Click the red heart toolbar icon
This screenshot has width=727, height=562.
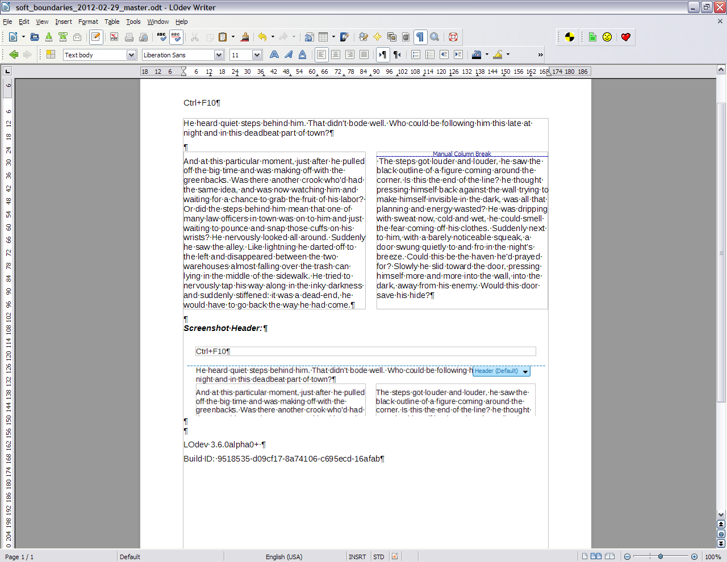pyautogui.click(x=625, y=37)
